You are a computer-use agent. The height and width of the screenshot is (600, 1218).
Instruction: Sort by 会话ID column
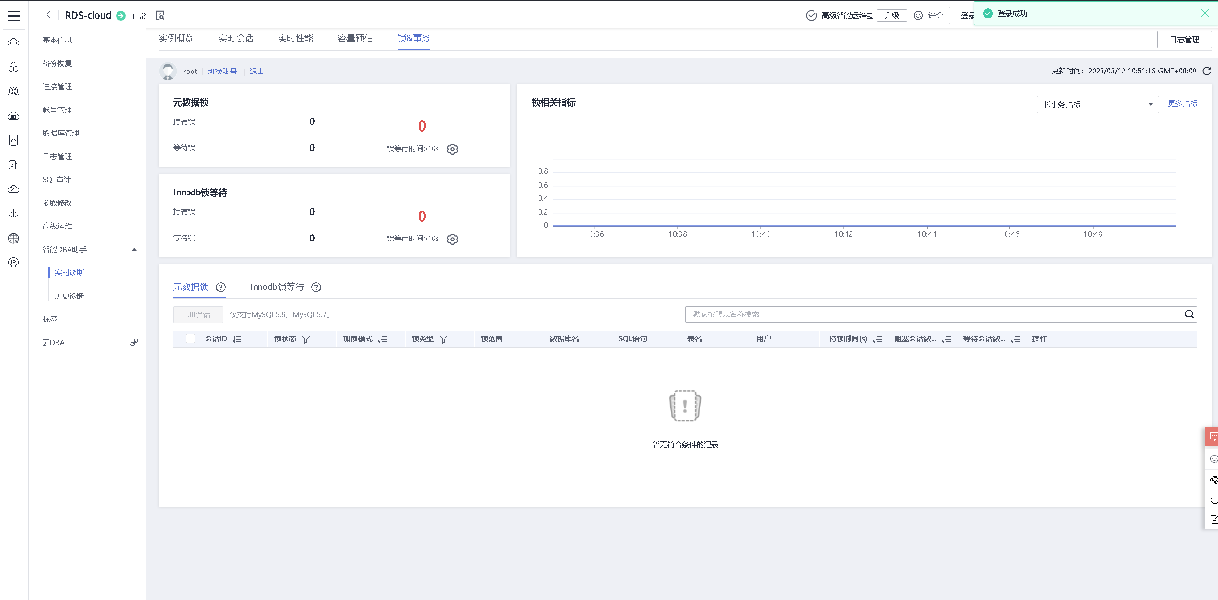(x=237, y=339)
